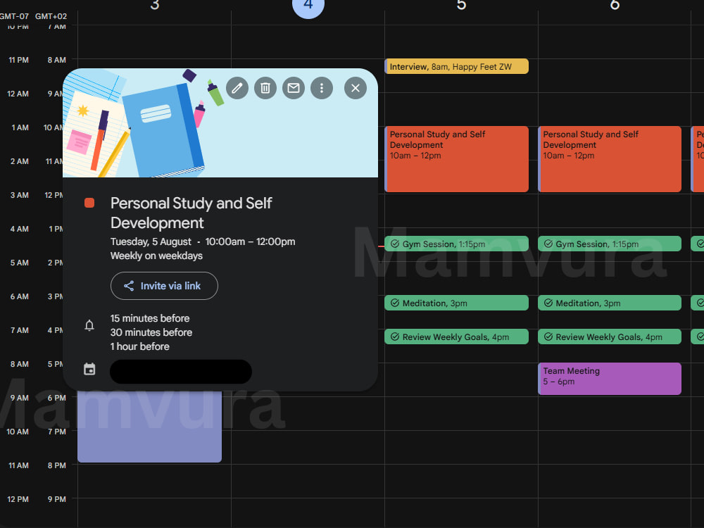This screenshot has width=704, height=528.
Task: Click the pencil edit event icon
Action: click(237, 88)
